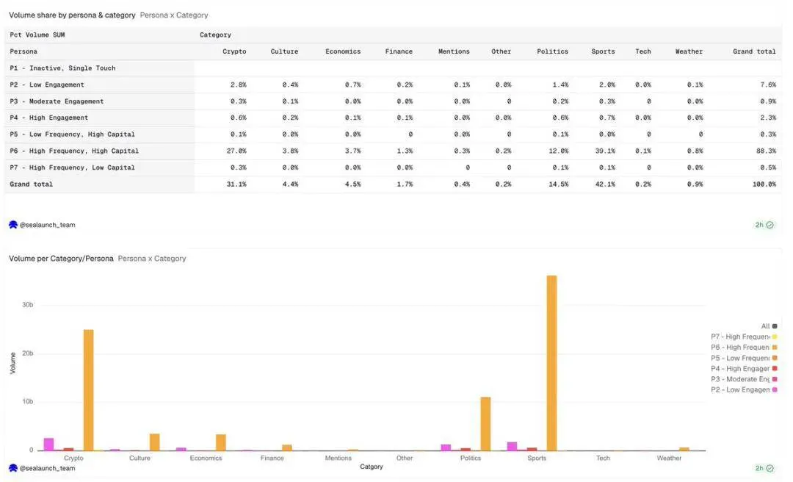Click the P6 orange legend swatch
The width and height of the screenshot is (793, 482).
tap(775, 348)
